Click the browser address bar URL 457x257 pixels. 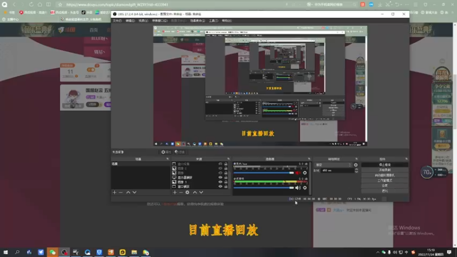point(118,5)
